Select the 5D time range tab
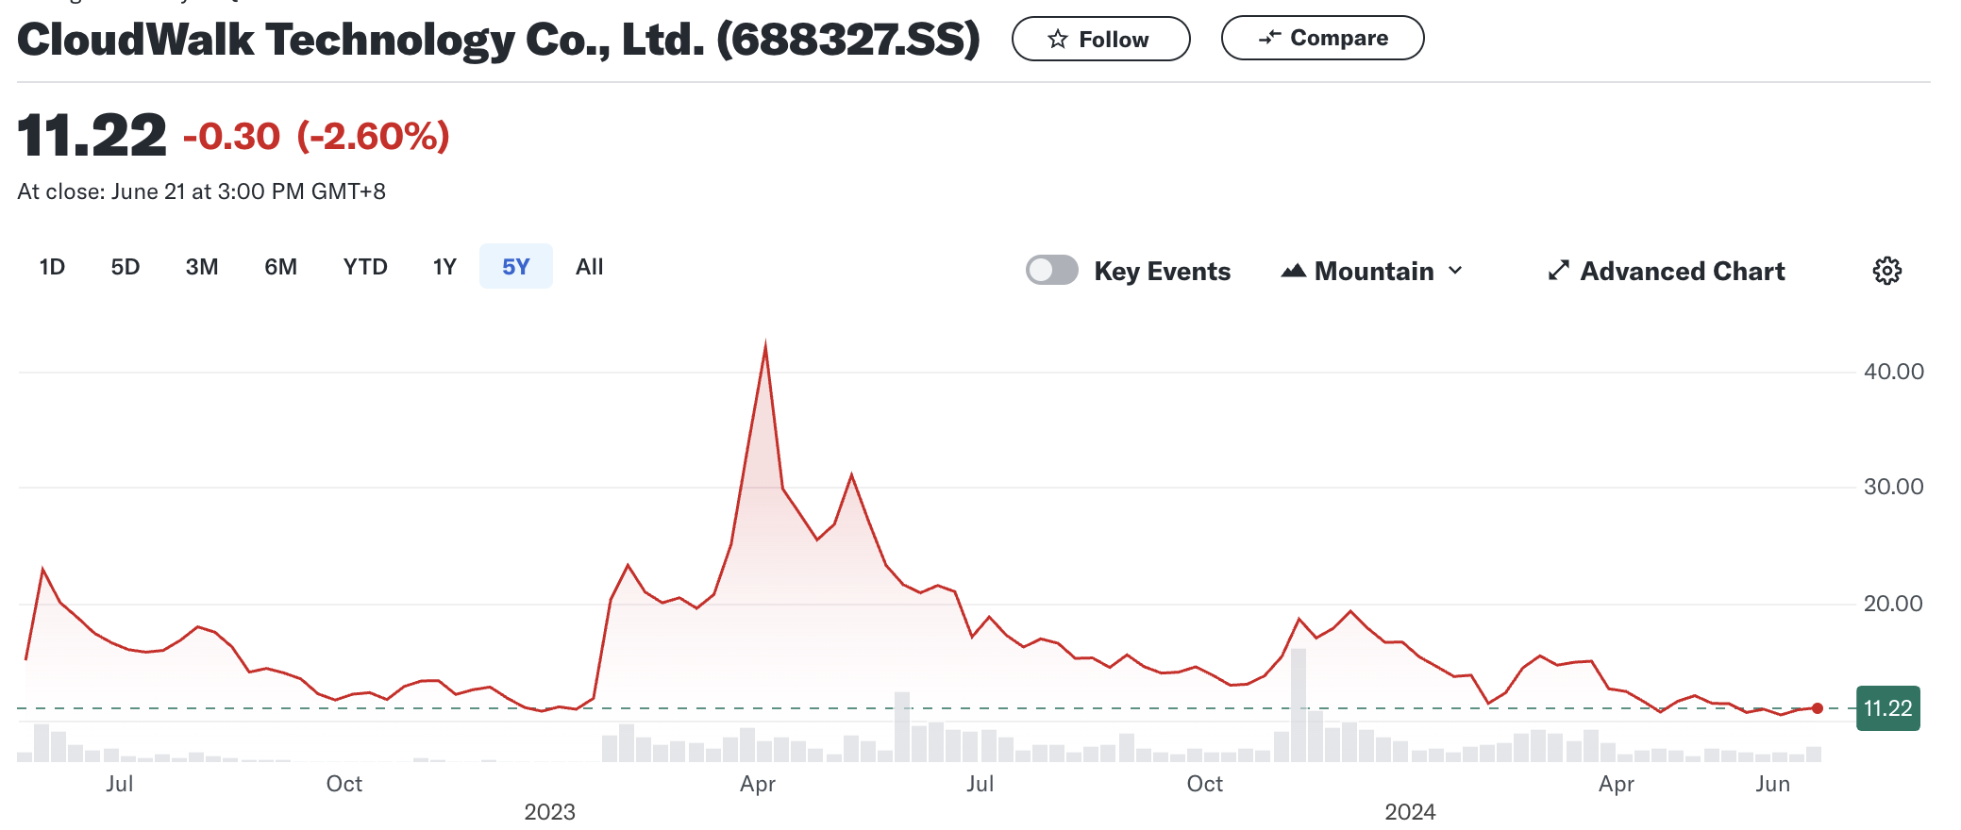This screenshot has height=830, width=1961. pyautogui.click(x=126, y=267)
